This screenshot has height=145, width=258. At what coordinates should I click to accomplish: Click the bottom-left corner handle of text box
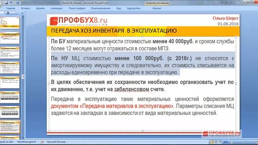[x=49, y=130]
